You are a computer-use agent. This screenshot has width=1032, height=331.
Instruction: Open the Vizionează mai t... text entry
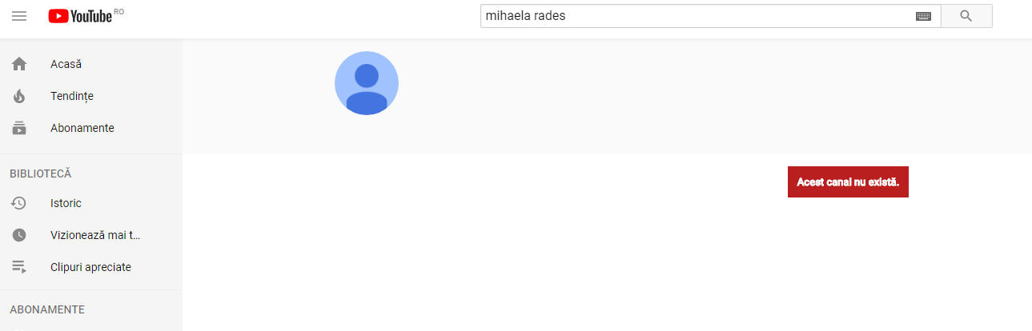coord(95,235)
